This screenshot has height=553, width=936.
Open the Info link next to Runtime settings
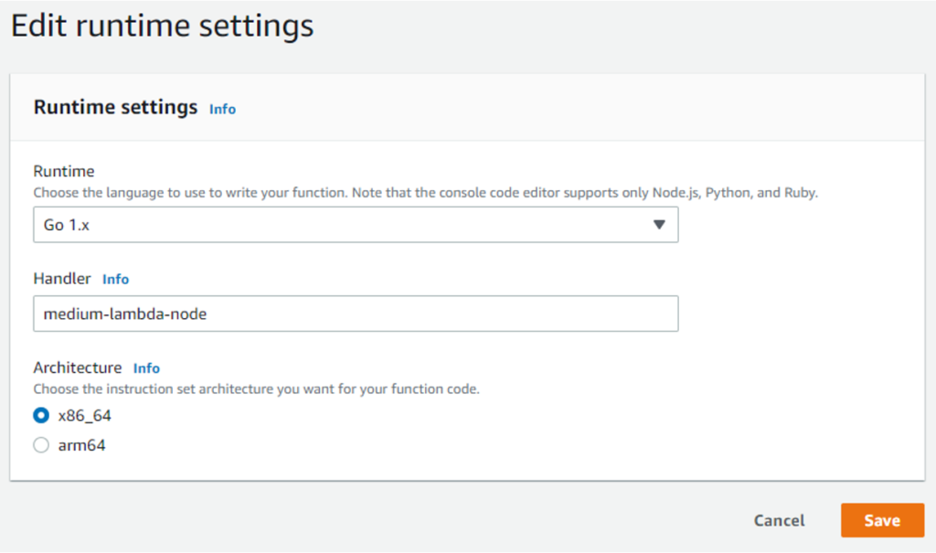click(223, 110)
